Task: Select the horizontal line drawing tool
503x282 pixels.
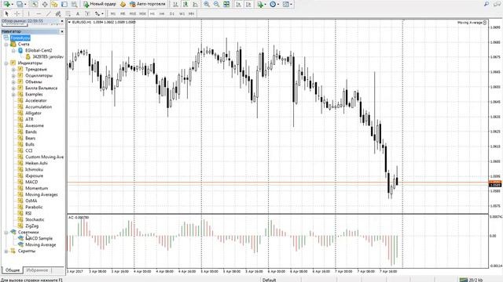Action: [39, 14]
